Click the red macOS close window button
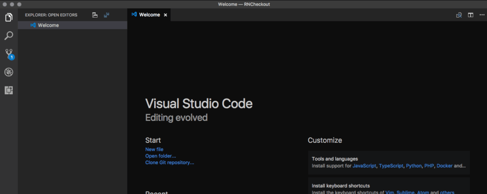Screen dimensions: 487x194 (x=5, y=4)
